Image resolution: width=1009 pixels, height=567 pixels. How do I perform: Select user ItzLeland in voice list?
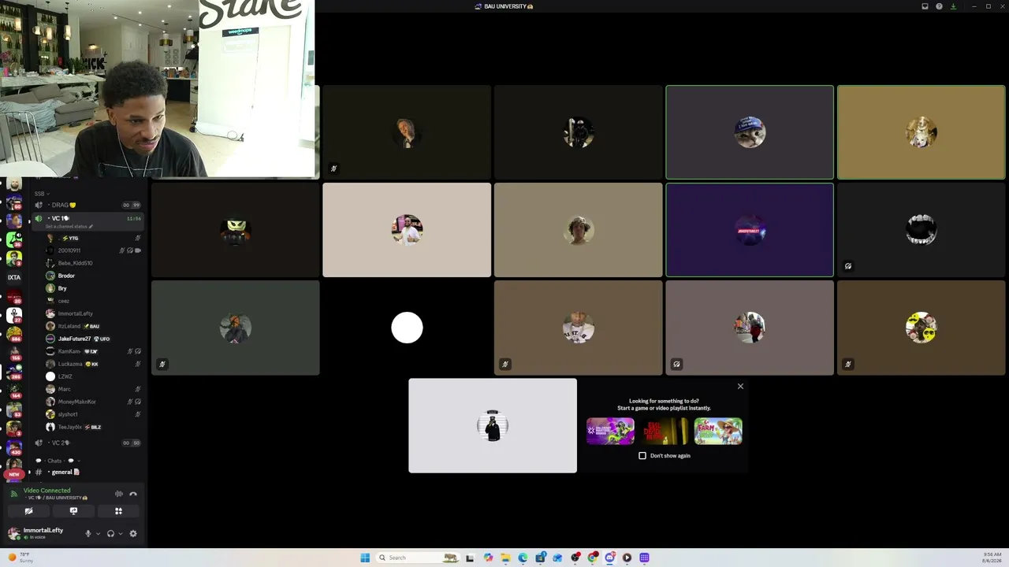click(93, 326)
